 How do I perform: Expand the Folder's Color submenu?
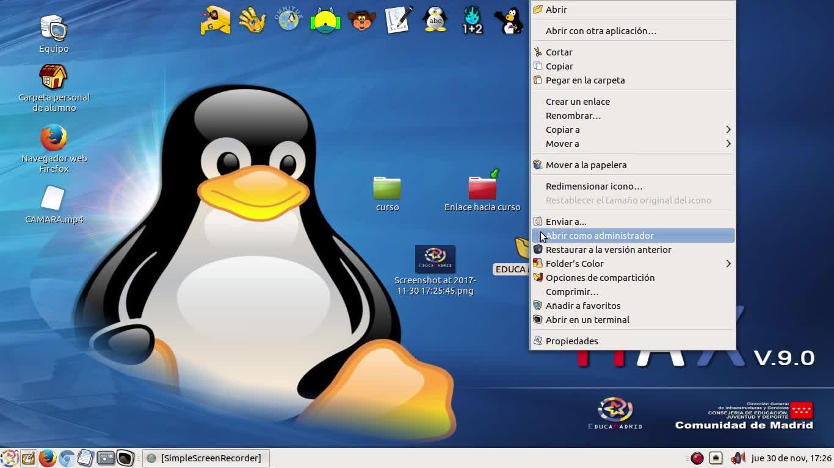pyautogui.click(x=633, y=264)
